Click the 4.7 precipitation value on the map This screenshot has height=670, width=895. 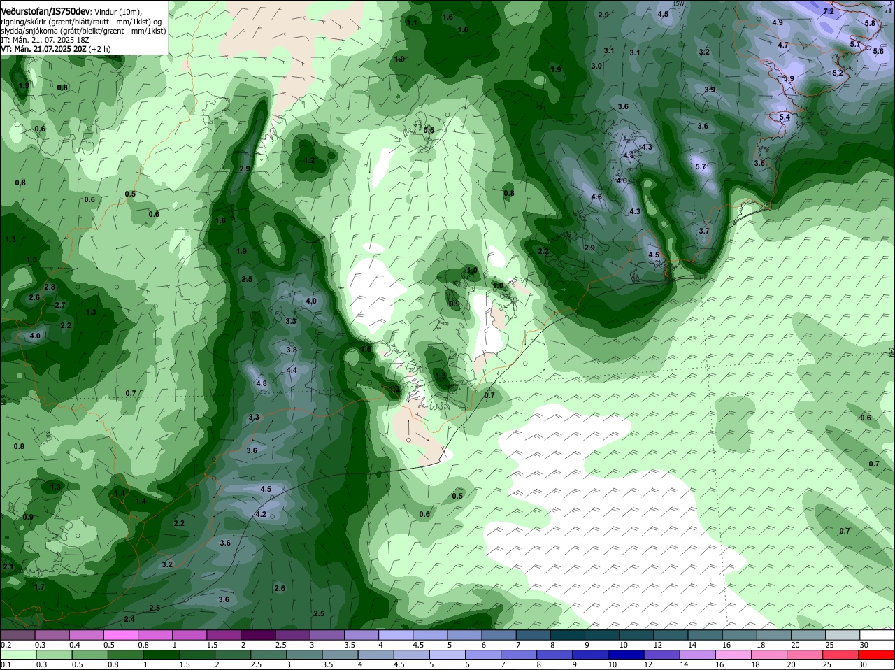783,45
